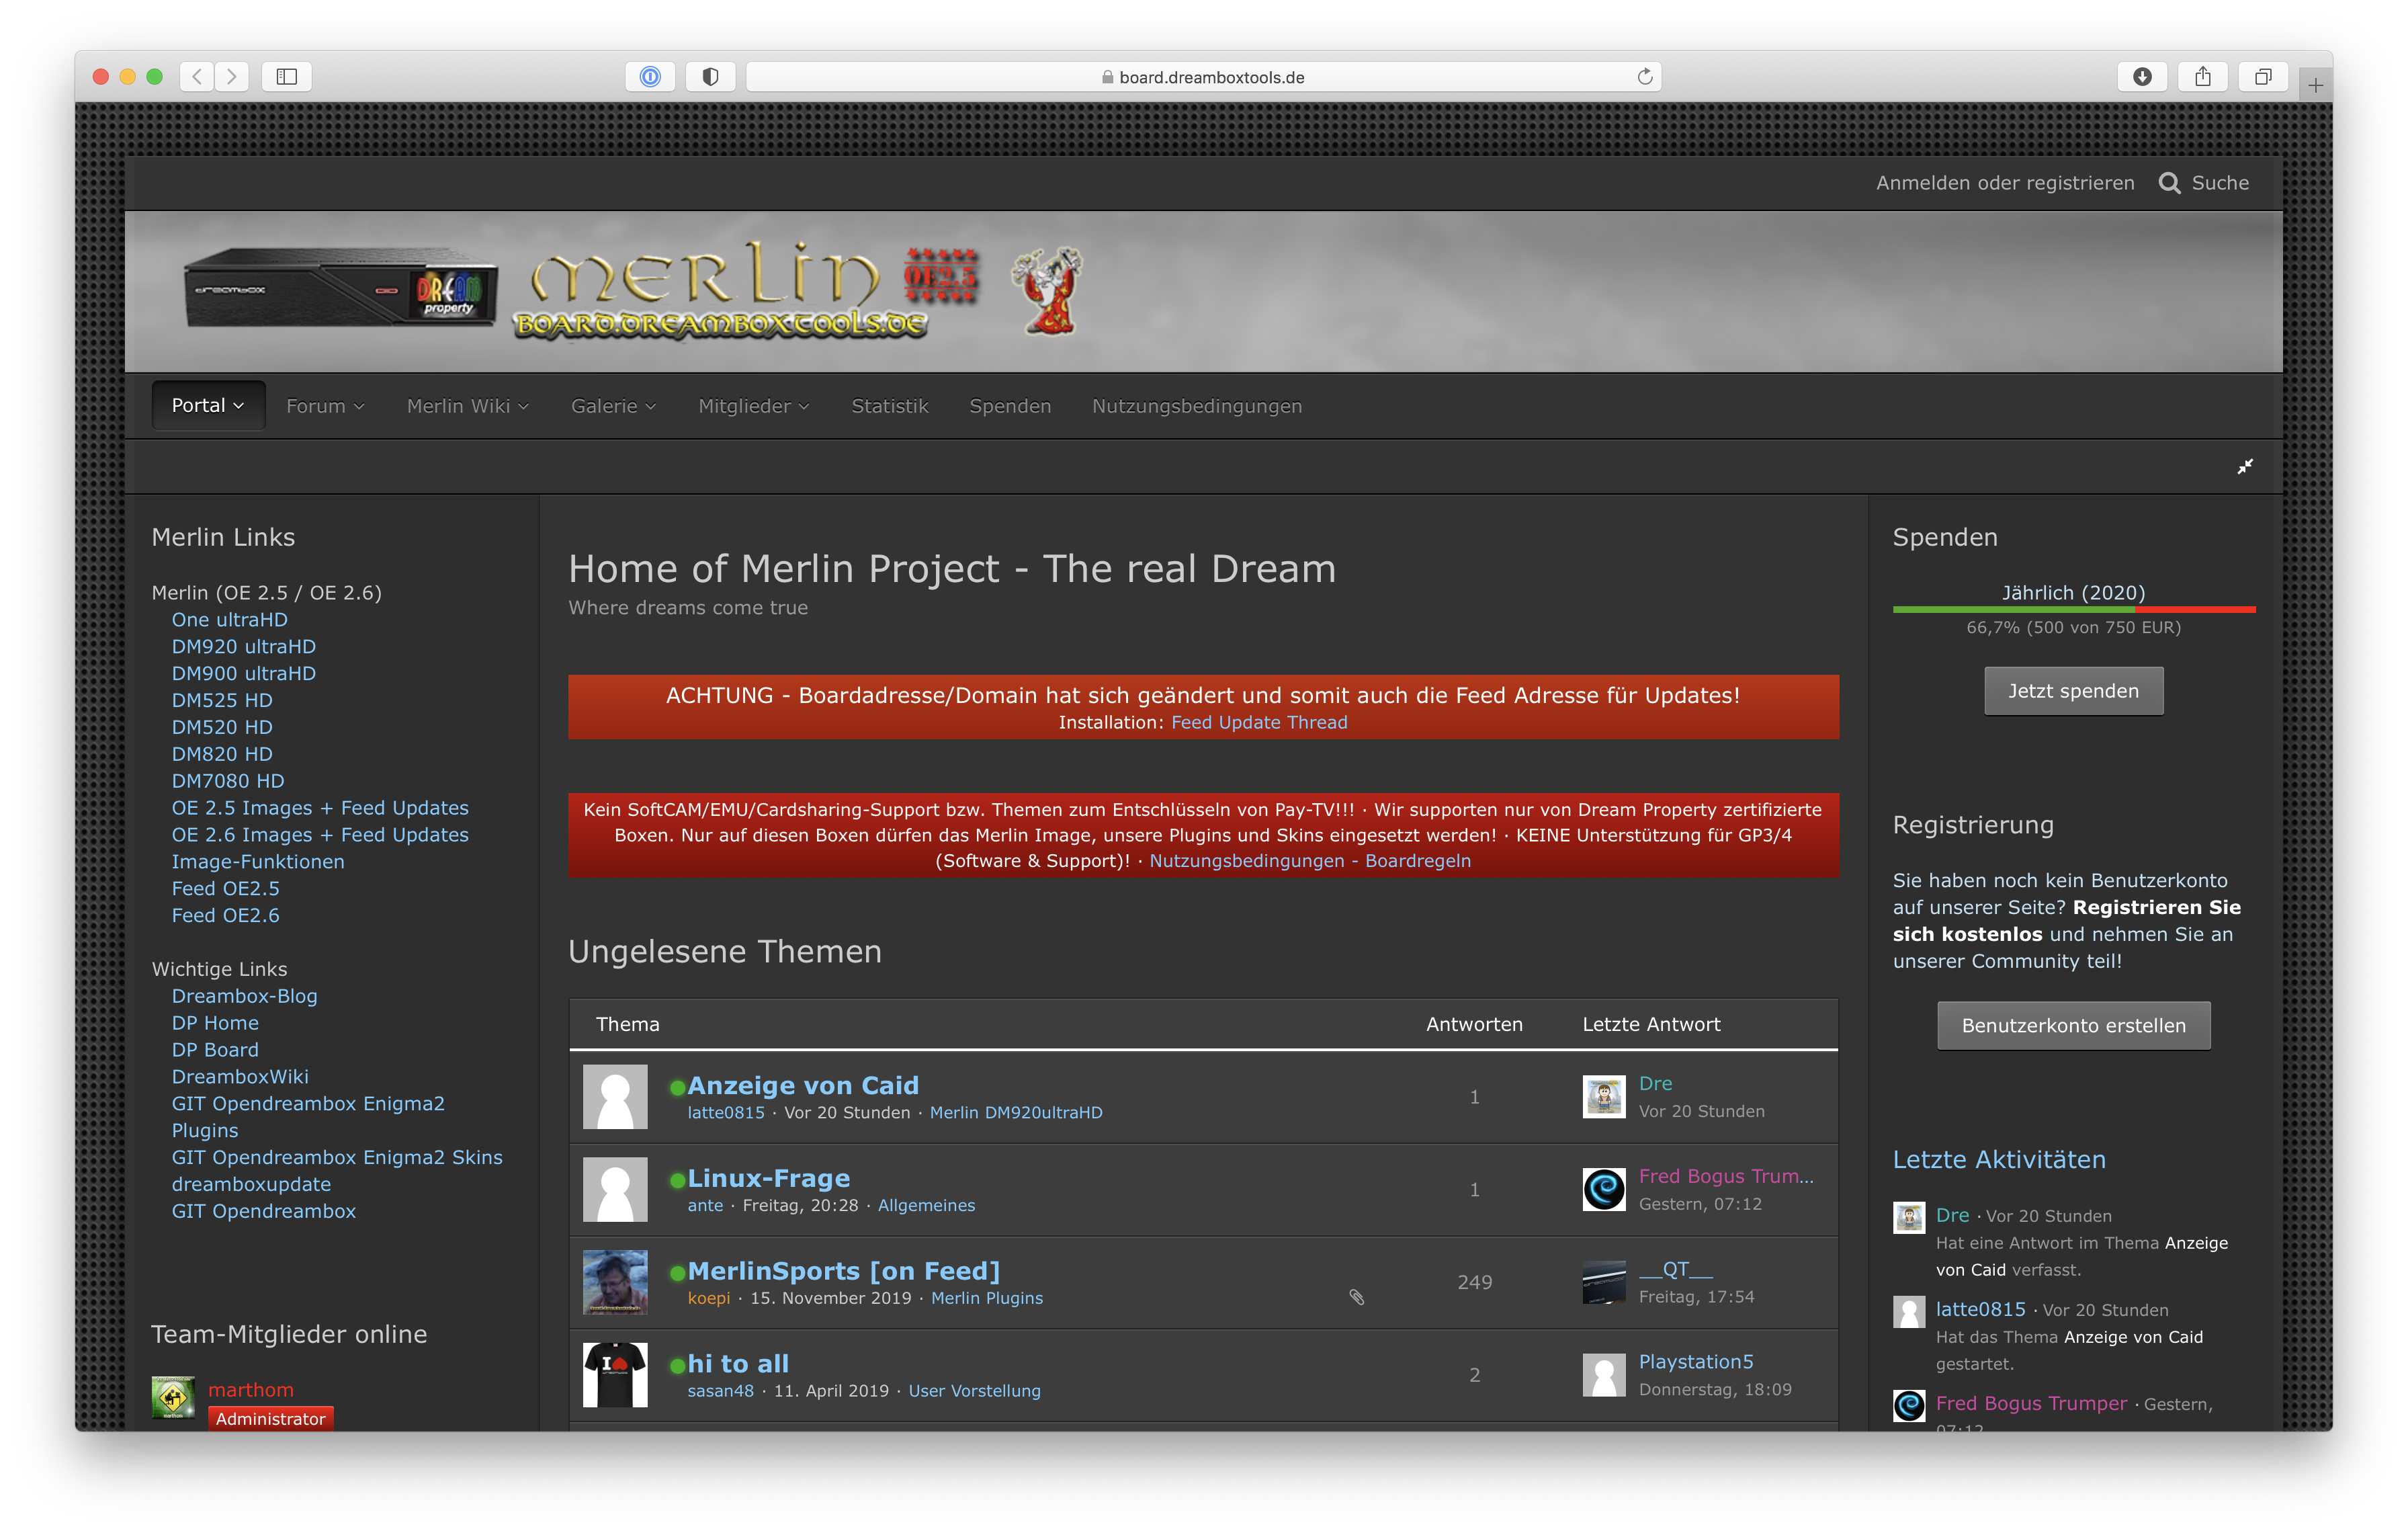The width and height of the screenshot is (2408, 1531).
Task: Open the Anzeige von Caid topic
Action: (x=803, y=1085)
